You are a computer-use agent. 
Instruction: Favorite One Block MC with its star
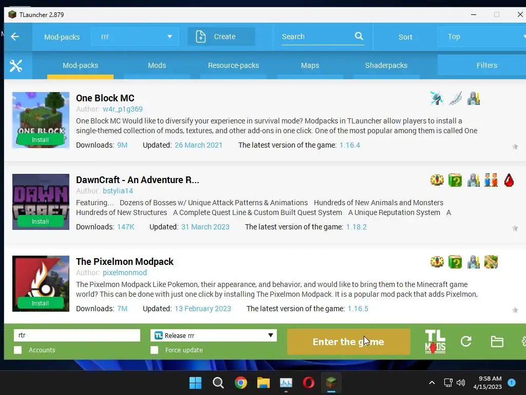click(515, 147)
